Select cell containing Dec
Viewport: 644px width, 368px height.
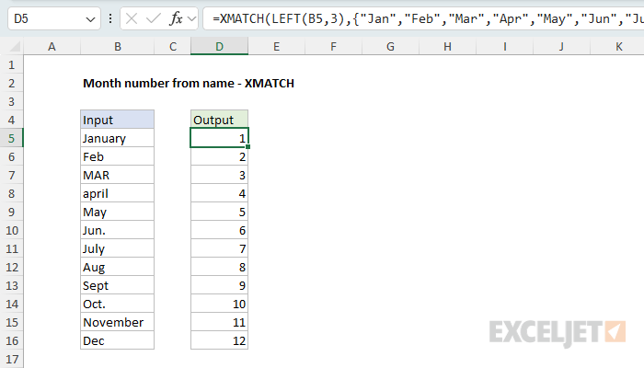(x=118, y=341)
